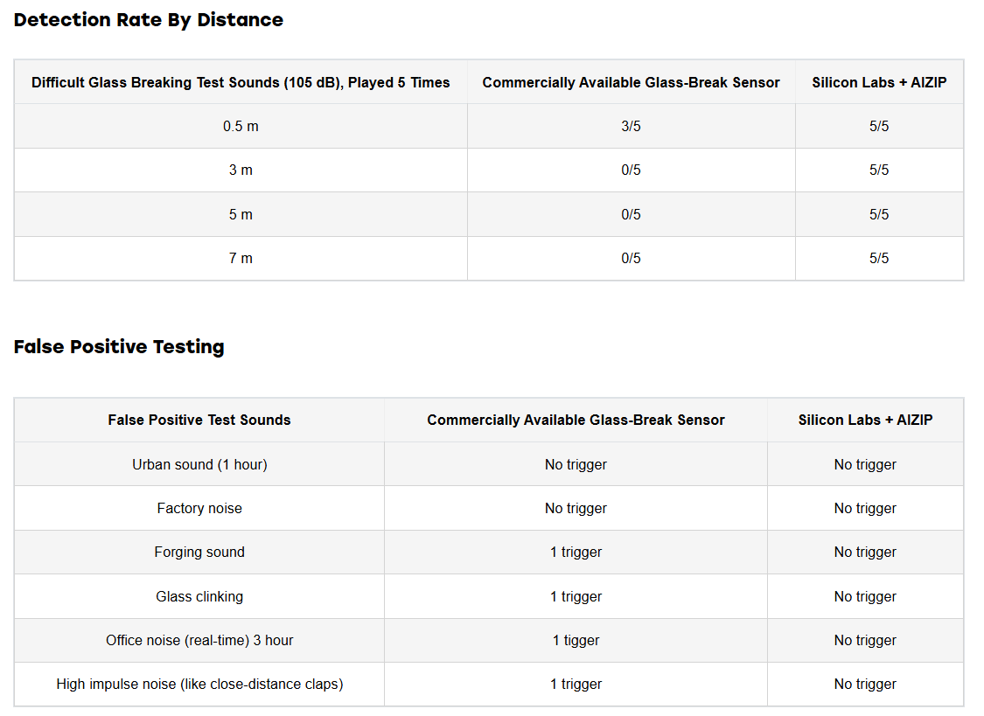Click the 'False Positive Testing' heading
Screen dimensions: 984x716
point(119,347)
